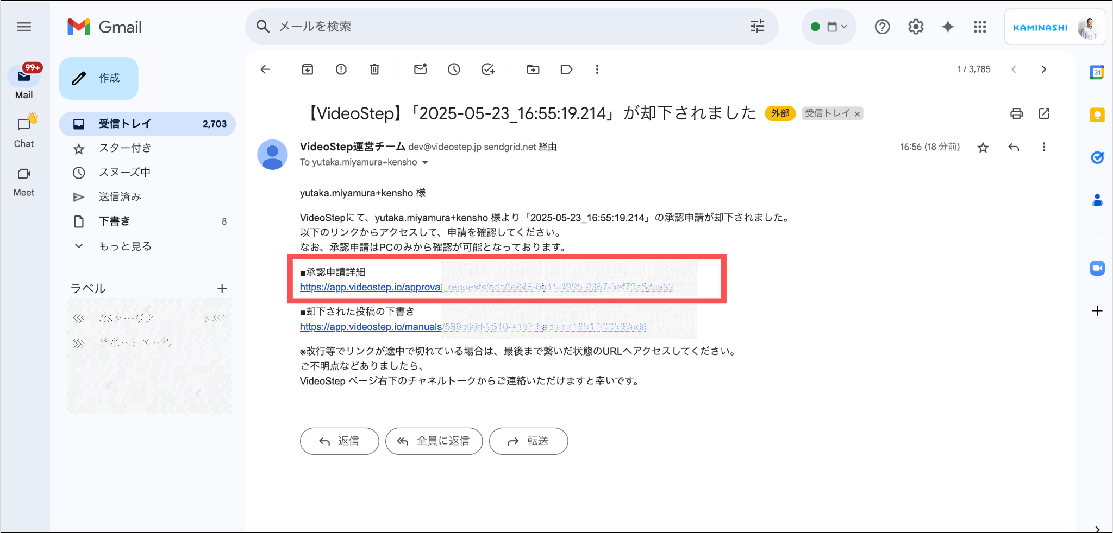Open the Zoom add-on in the side panel

[1097, 268]
